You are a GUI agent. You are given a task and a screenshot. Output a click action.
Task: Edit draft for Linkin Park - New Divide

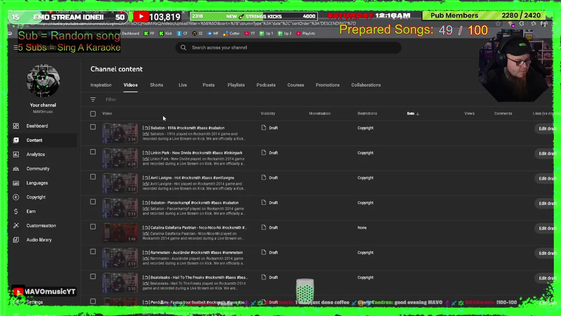coord(546,154)
